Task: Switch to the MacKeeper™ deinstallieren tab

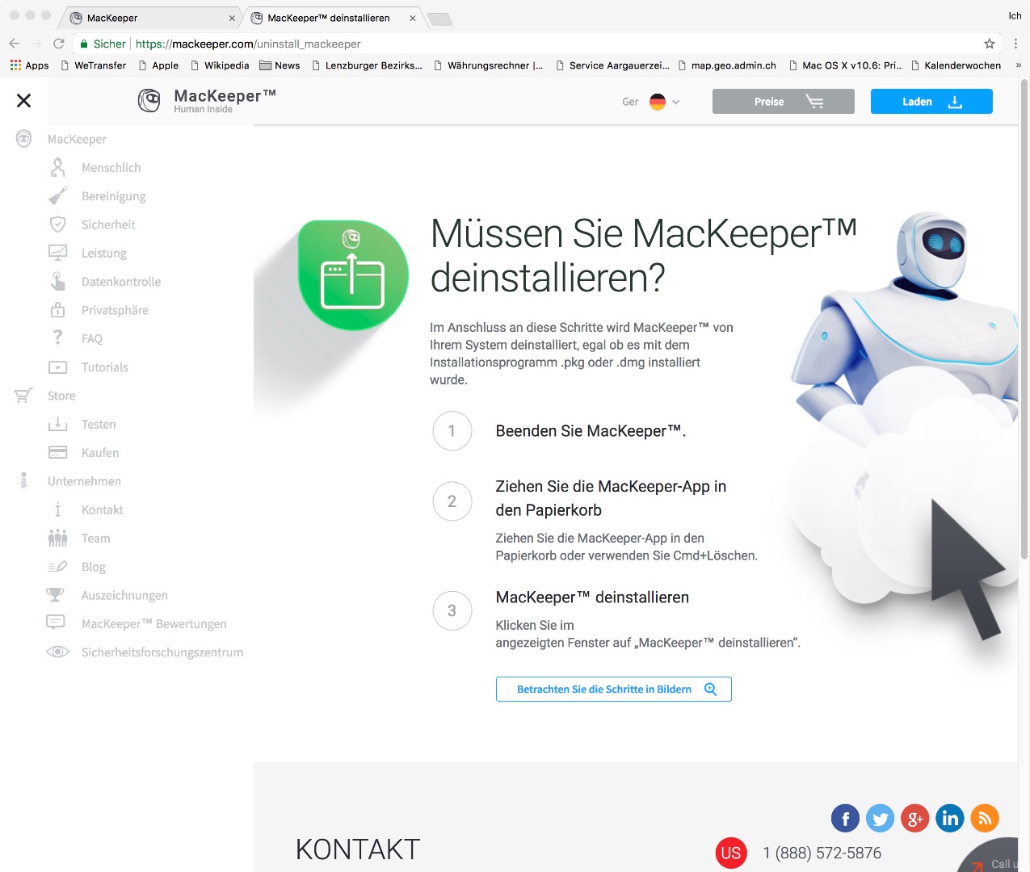Action: (x=327, y=16)
